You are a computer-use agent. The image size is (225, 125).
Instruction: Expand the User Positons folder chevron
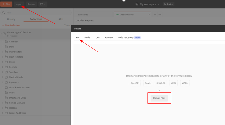point(3,52)
